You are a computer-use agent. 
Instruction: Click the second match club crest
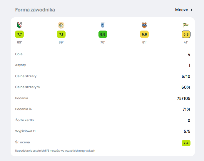point(61,25)
